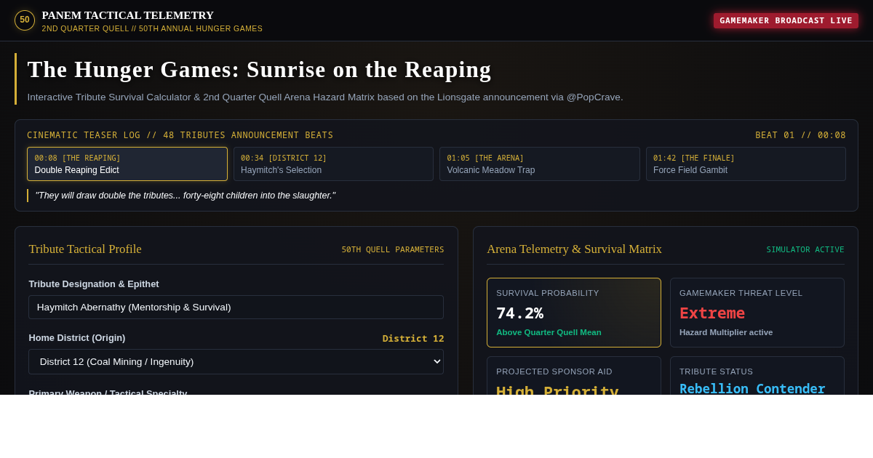
Task: Click the Above Quarter Quell Mean text
Action: click(x=549, y=332)
